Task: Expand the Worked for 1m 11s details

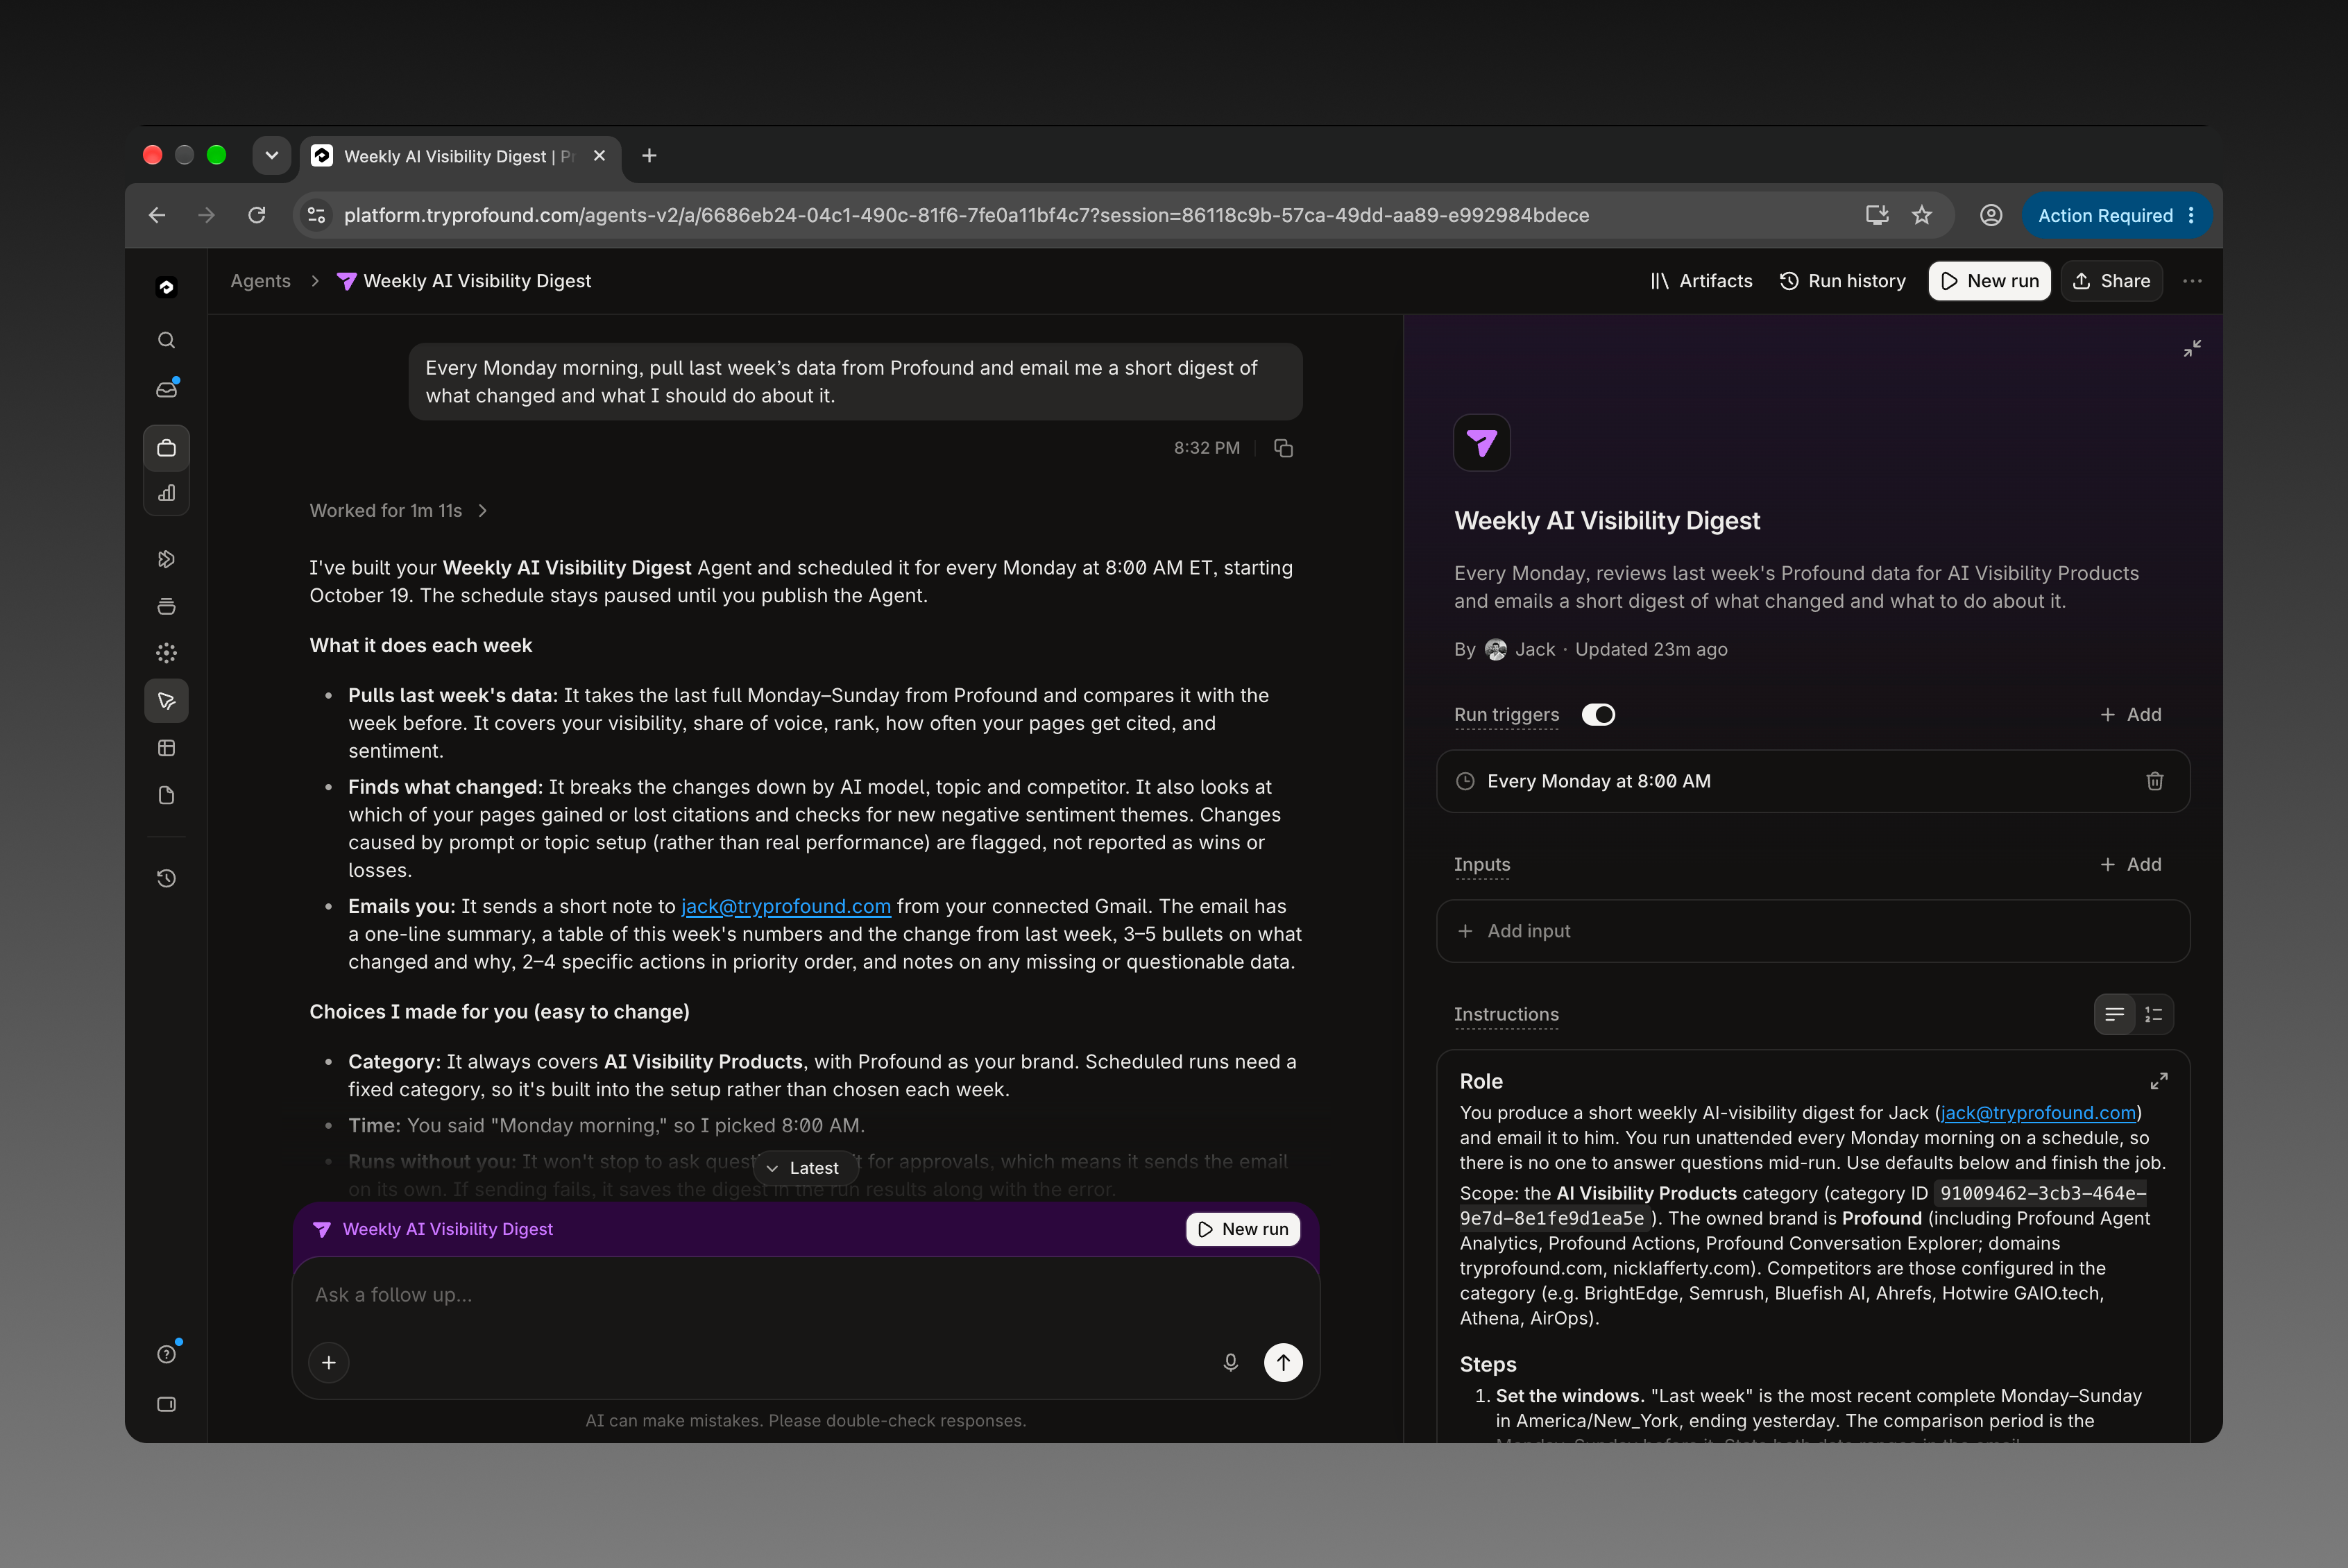Action: tap(399, 510)
